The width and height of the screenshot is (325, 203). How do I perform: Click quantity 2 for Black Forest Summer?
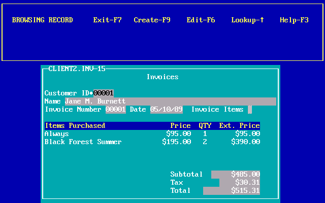point(205,142)
